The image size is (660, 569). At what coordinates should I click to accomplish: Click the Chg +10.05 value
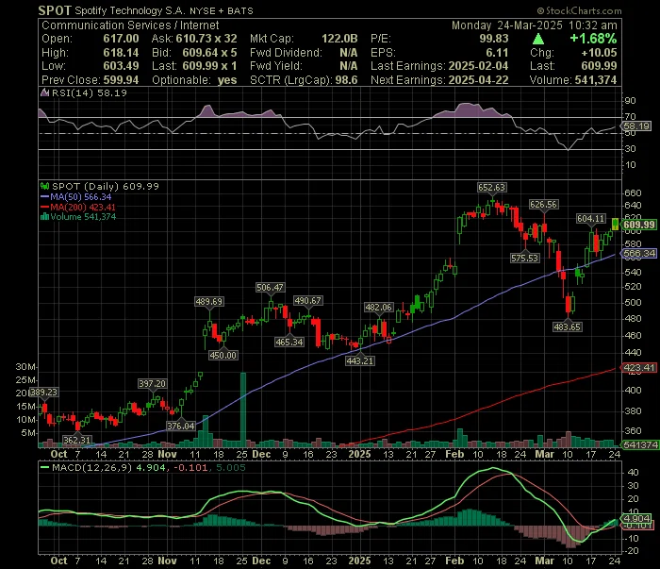(x=599, y=52)
